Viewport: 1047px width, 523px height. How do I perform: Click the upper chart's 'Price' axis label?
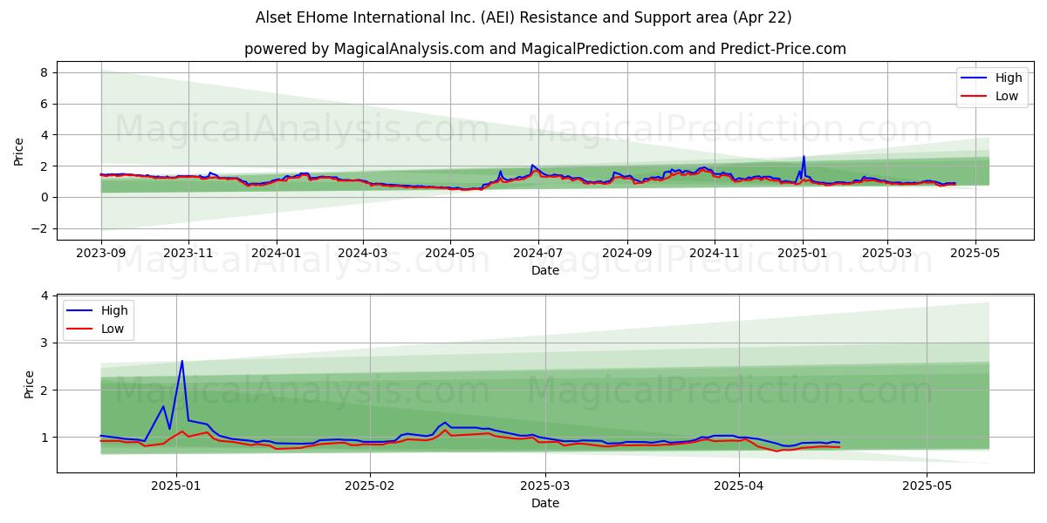click(x=19, y=151)
